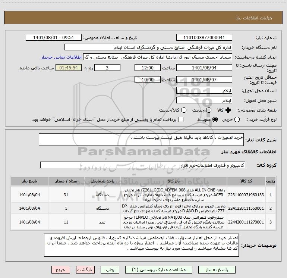Click the validity hour field 10:00

148,79
